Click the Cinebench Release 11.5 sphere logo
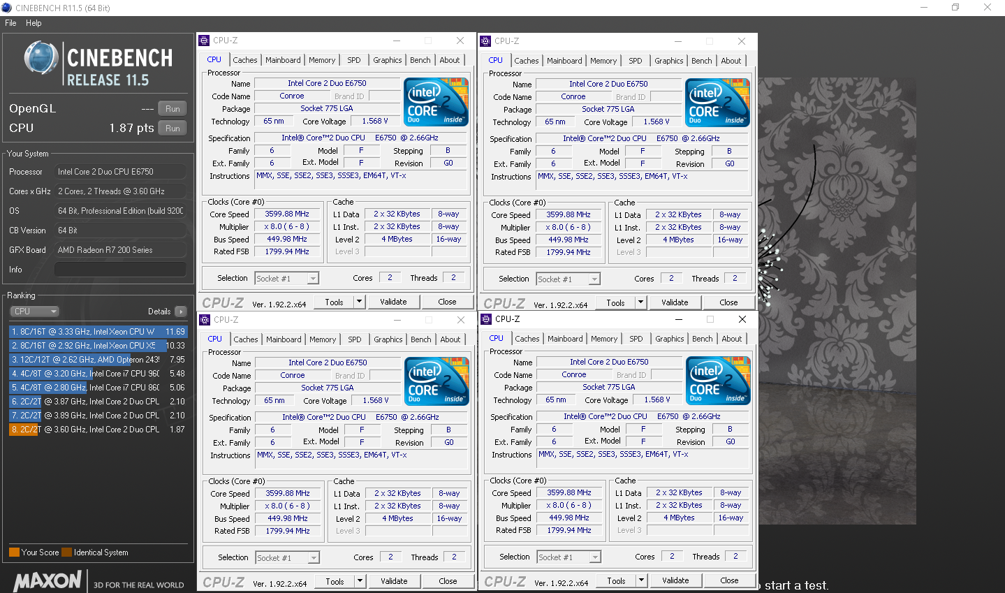1005x593 pixels. [x=41, y=58]
